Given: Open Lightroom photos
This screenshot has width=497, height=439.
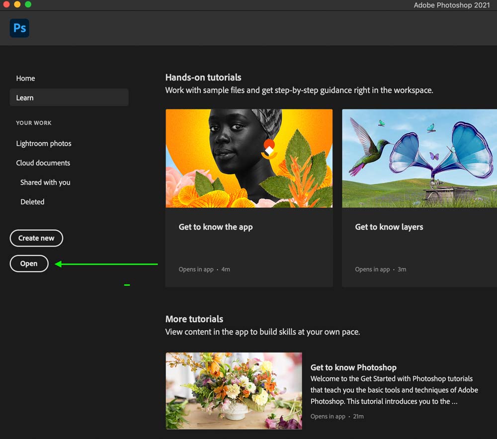Looking at the screenshot, I should pyautogui.click(x=44, y=144).
